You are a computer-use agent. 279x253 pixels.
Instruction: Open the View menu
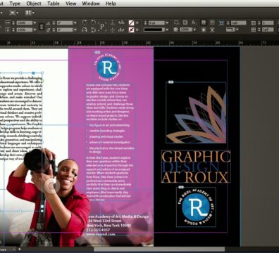[71, 4]
